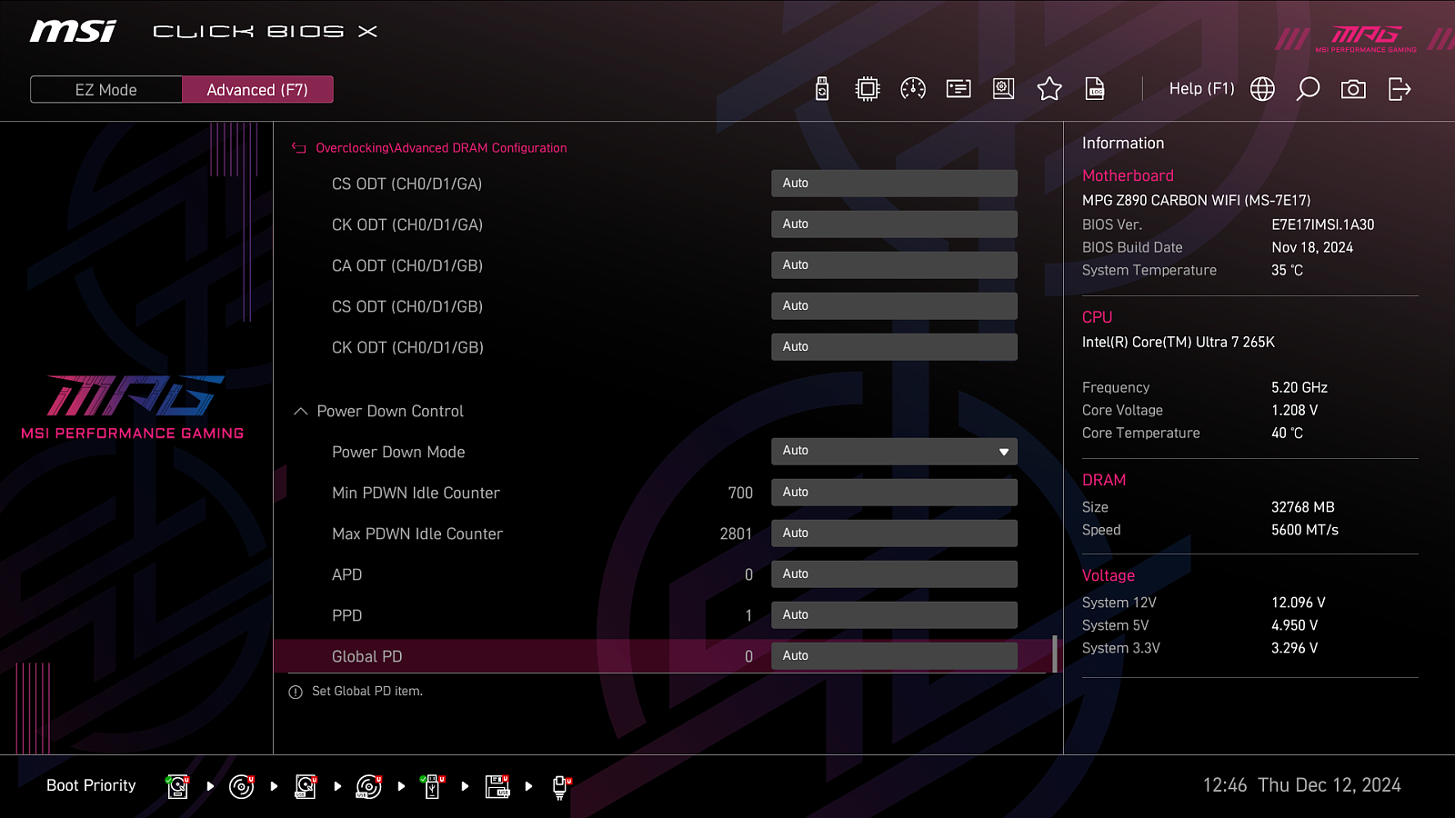Click the Motherboard heading in Information panel

pos(1128,175)
